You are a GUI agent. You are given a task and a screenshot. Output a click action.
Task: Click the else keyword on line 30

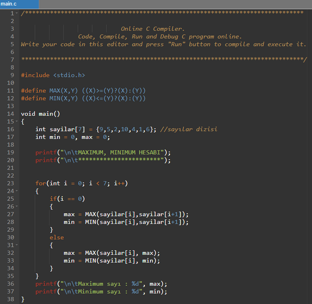click(x=57, y=238)
